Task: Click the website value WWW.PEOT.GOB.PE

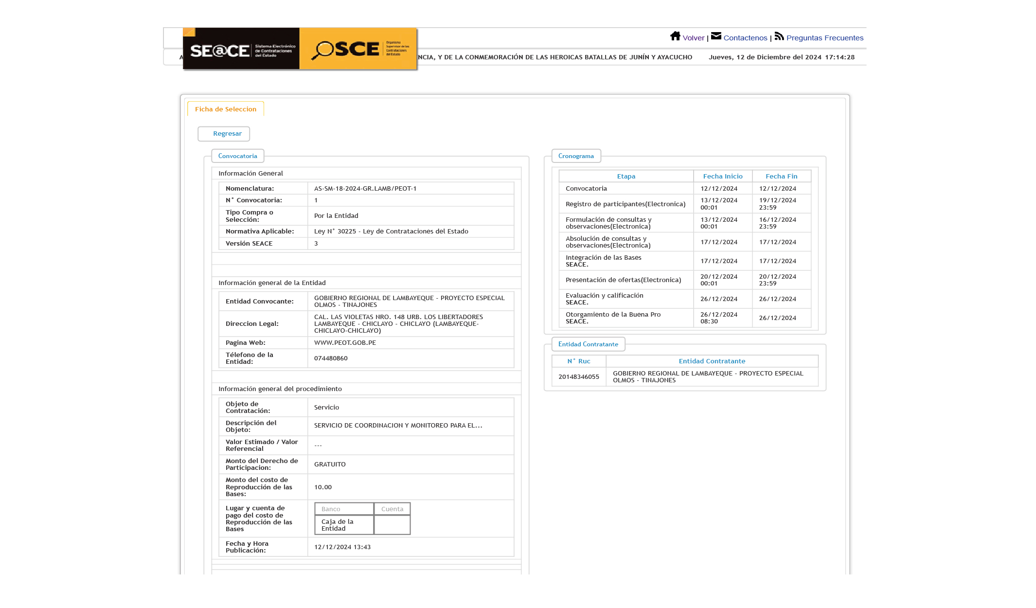Action: click(x=345, y=343)
